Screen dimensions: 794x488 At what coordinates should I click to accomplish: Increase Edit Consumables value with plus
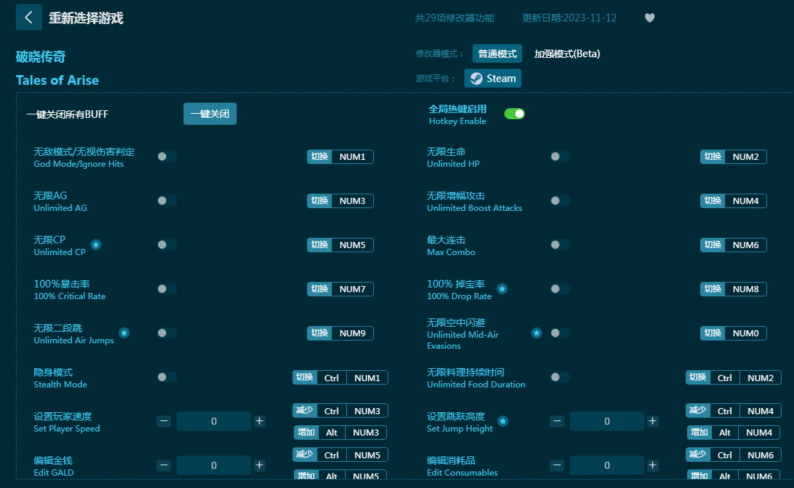coord(653,465)
